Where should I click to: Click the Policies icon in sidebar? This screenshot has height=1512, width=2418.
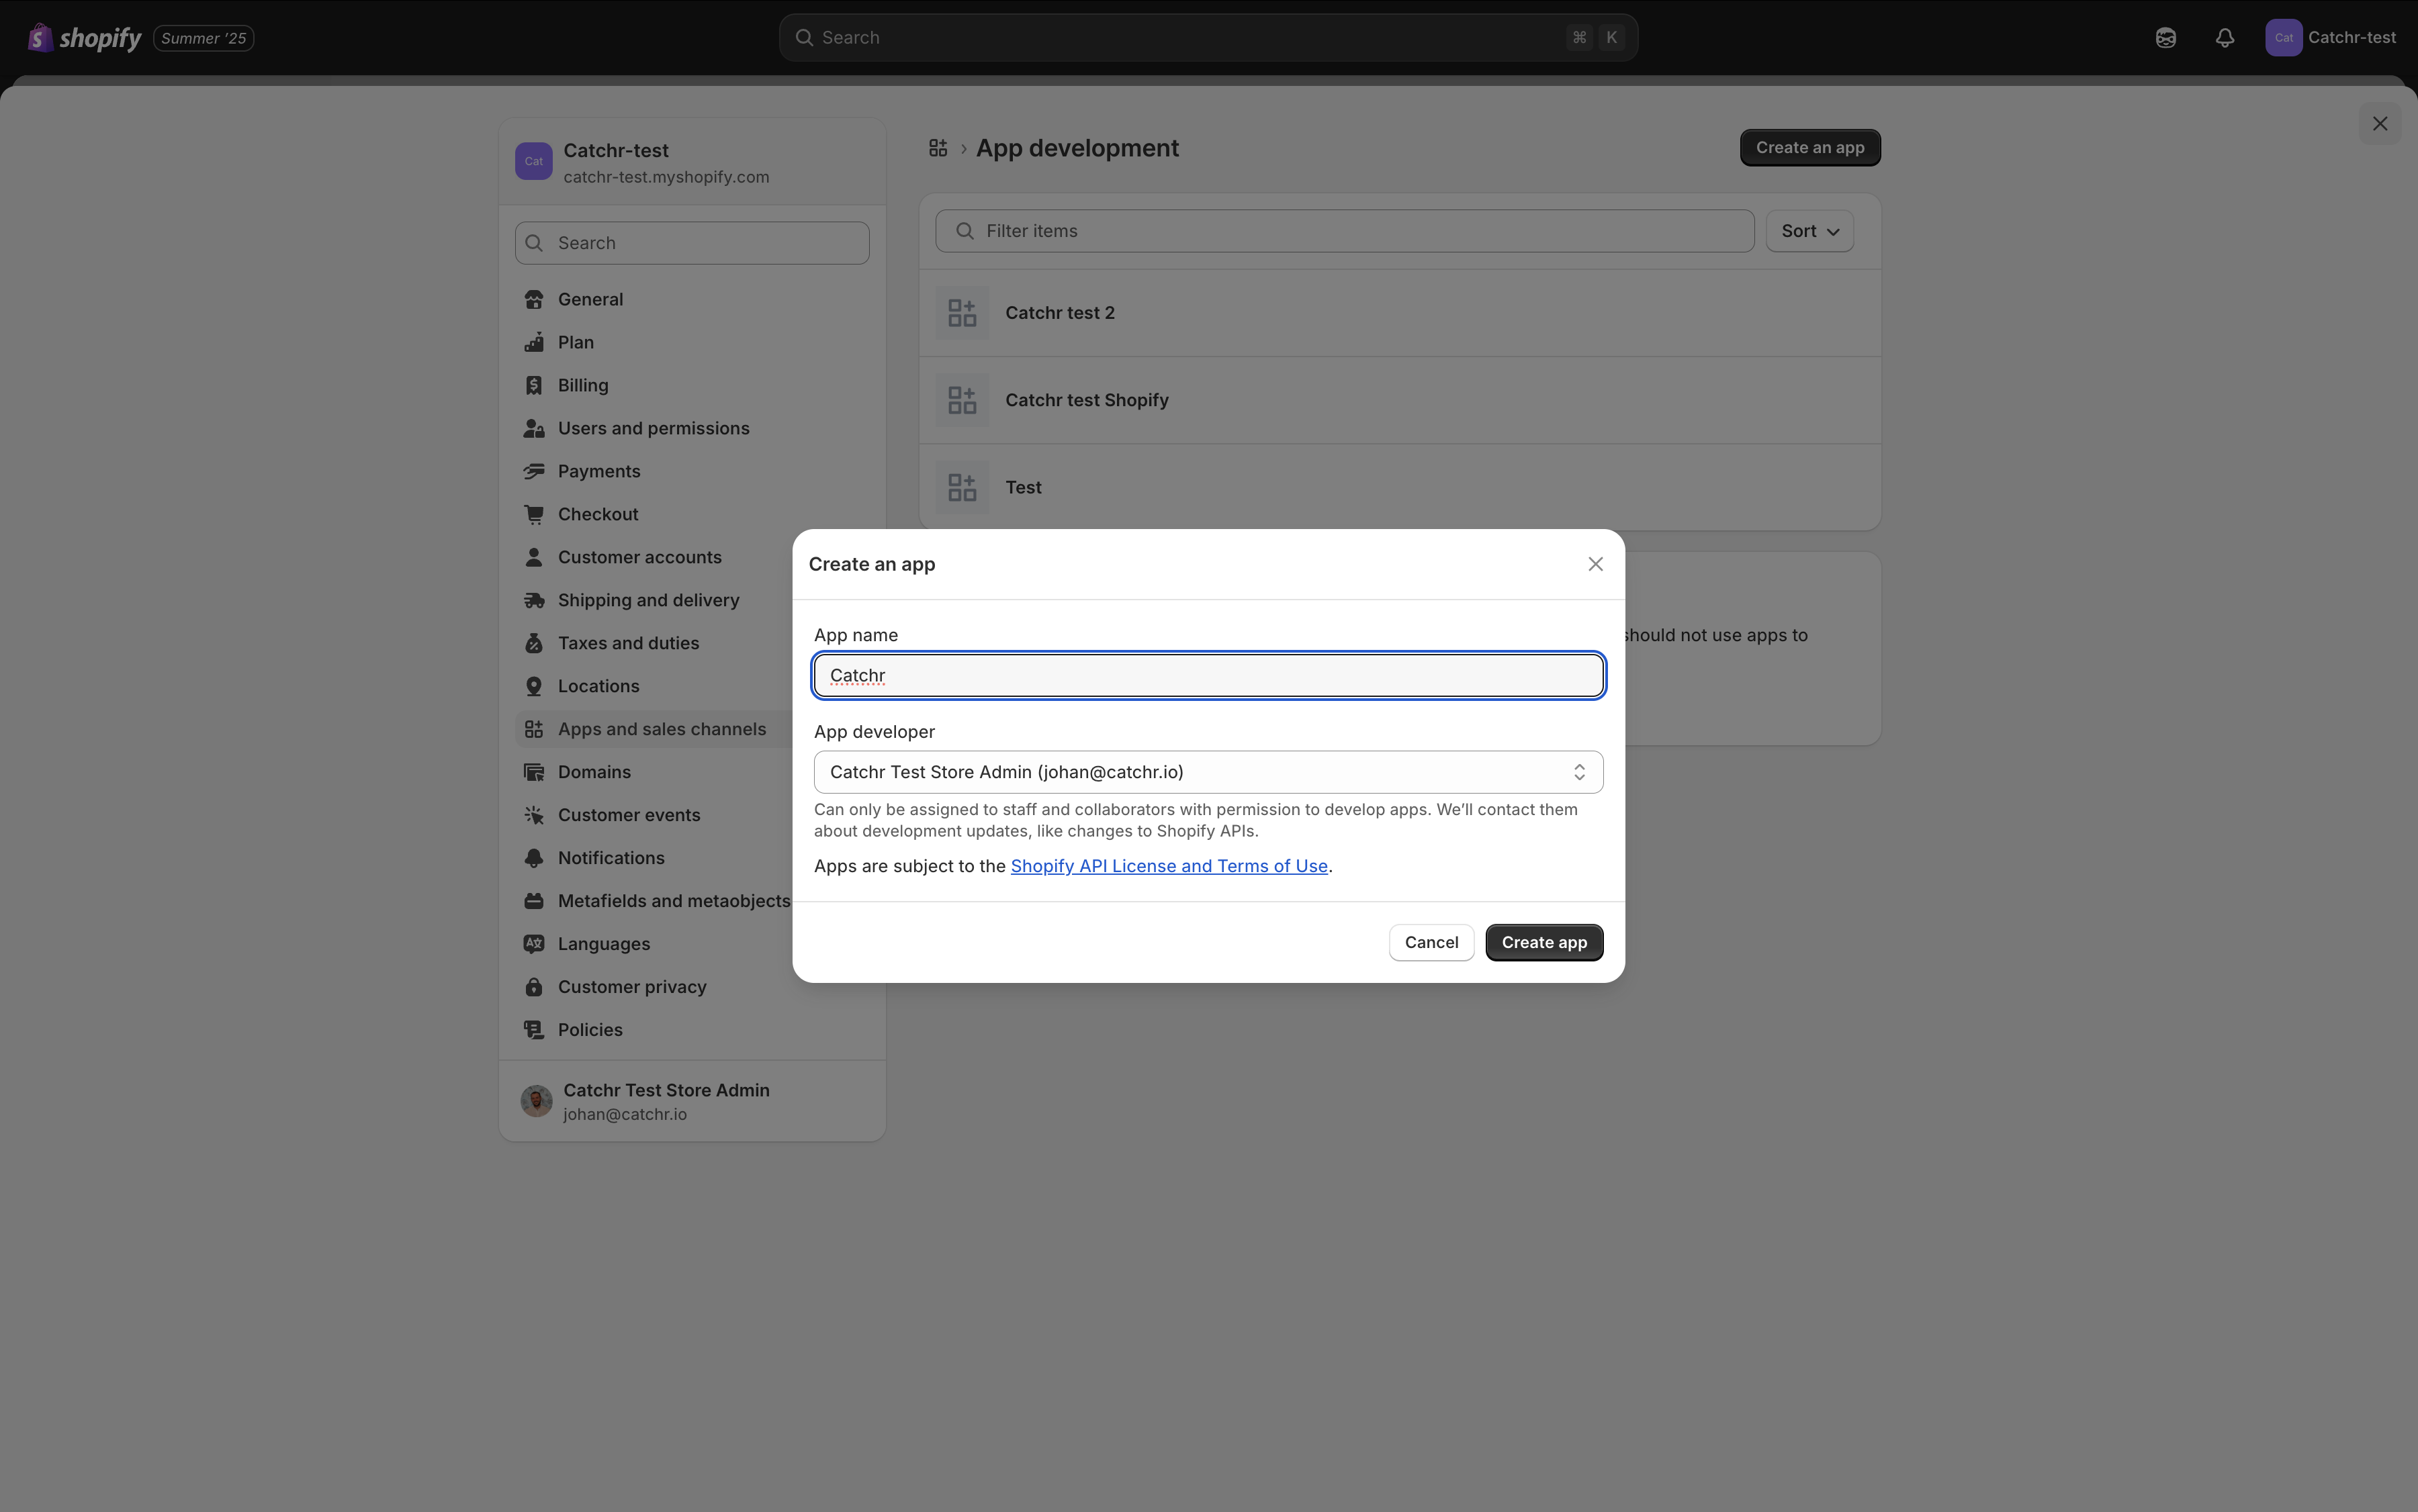click(534, 1031)
